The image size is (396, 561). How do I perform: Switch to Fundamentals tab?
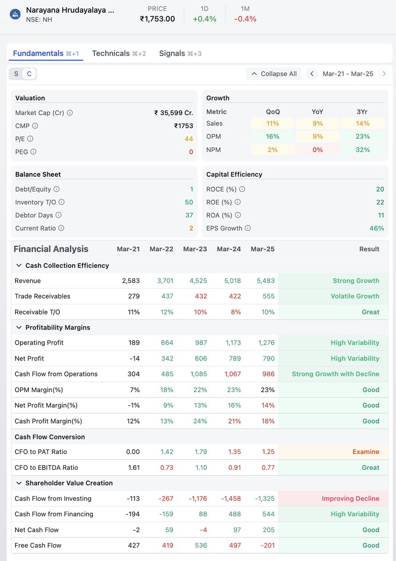[x=46, y=53]
